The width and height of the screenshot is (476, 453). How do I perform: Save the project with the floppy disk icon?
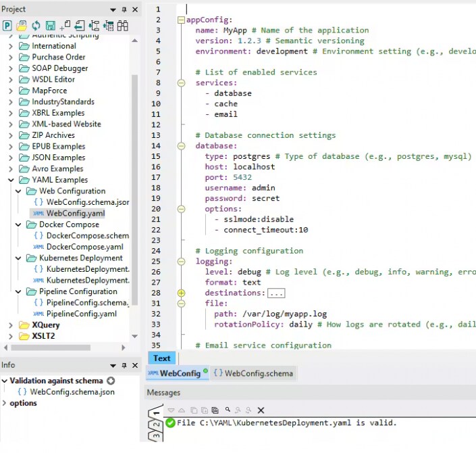point(51,26)
